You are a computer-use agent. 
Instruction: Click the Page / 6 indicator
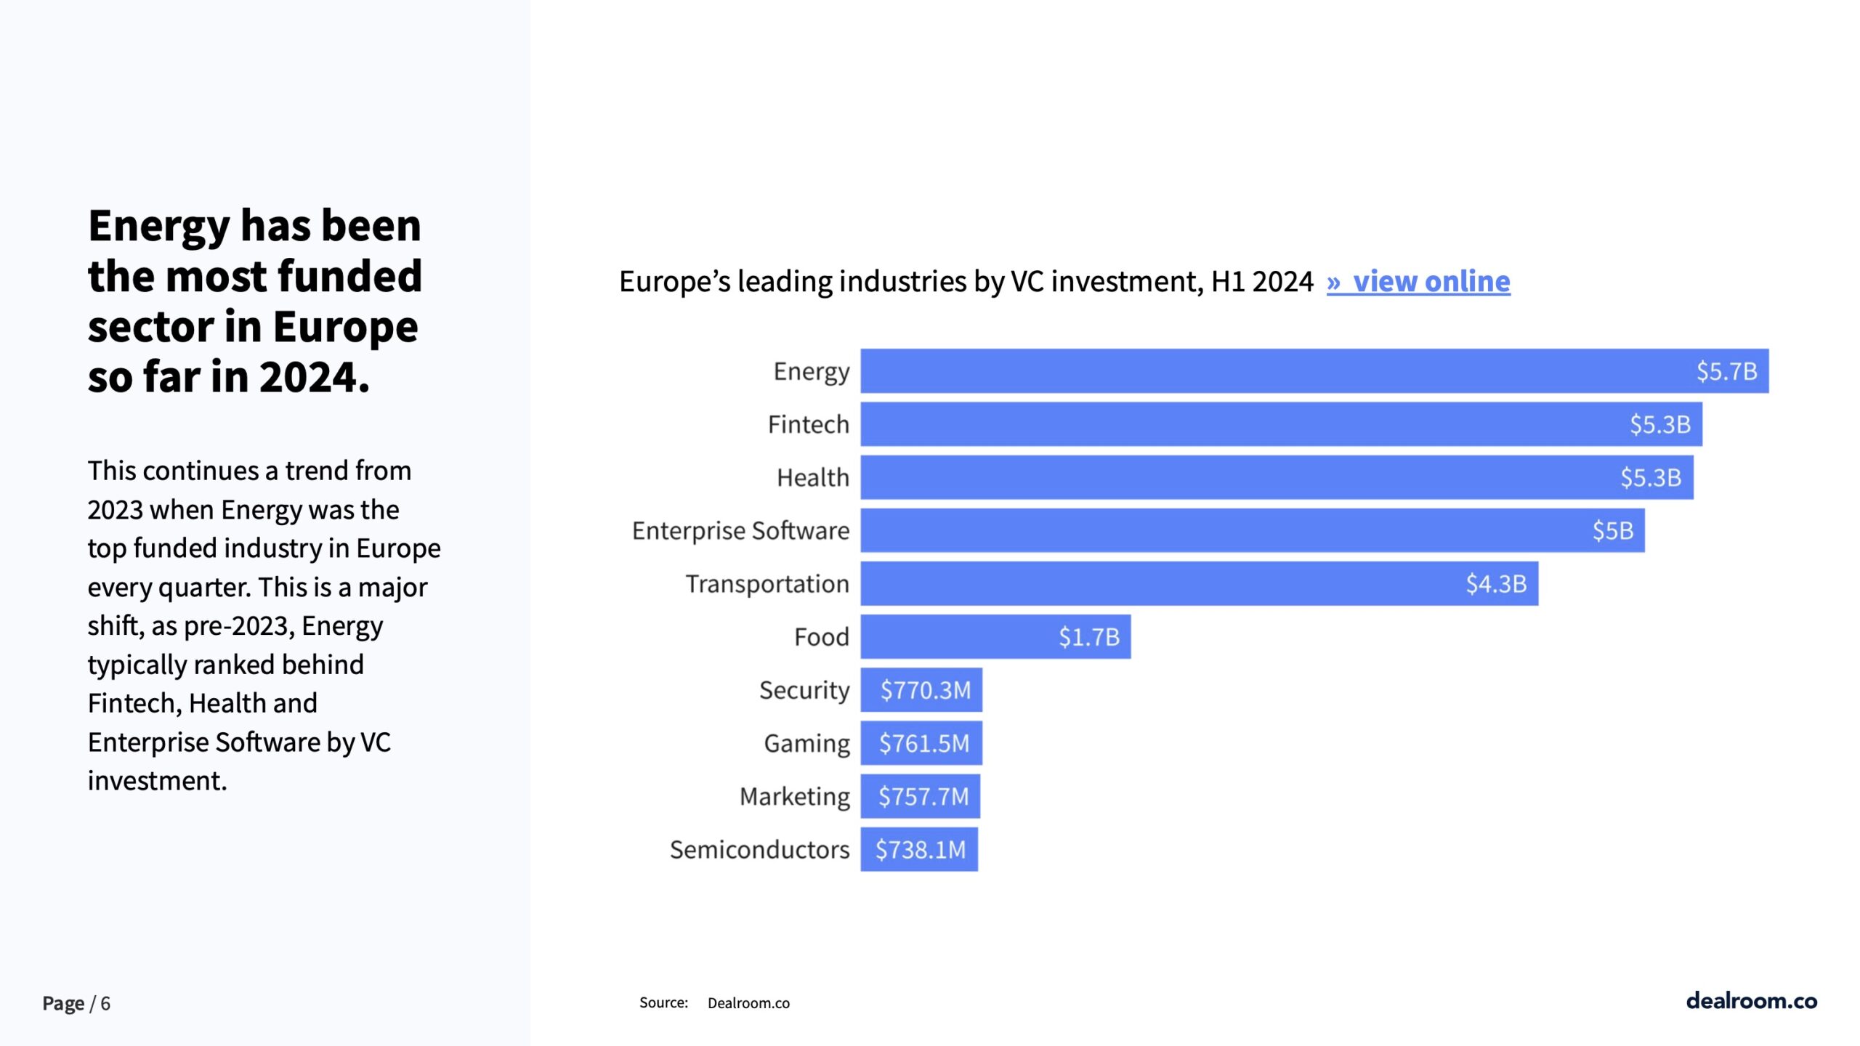coord(76,1003)
